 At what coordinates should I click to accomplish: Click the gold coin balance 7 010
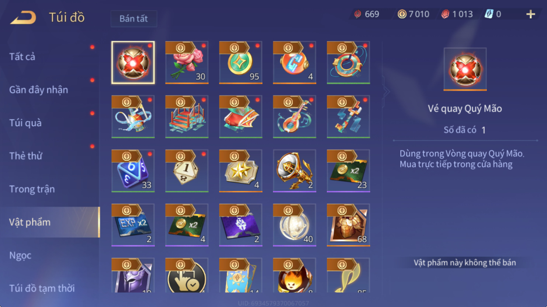[x=413, y=14]
